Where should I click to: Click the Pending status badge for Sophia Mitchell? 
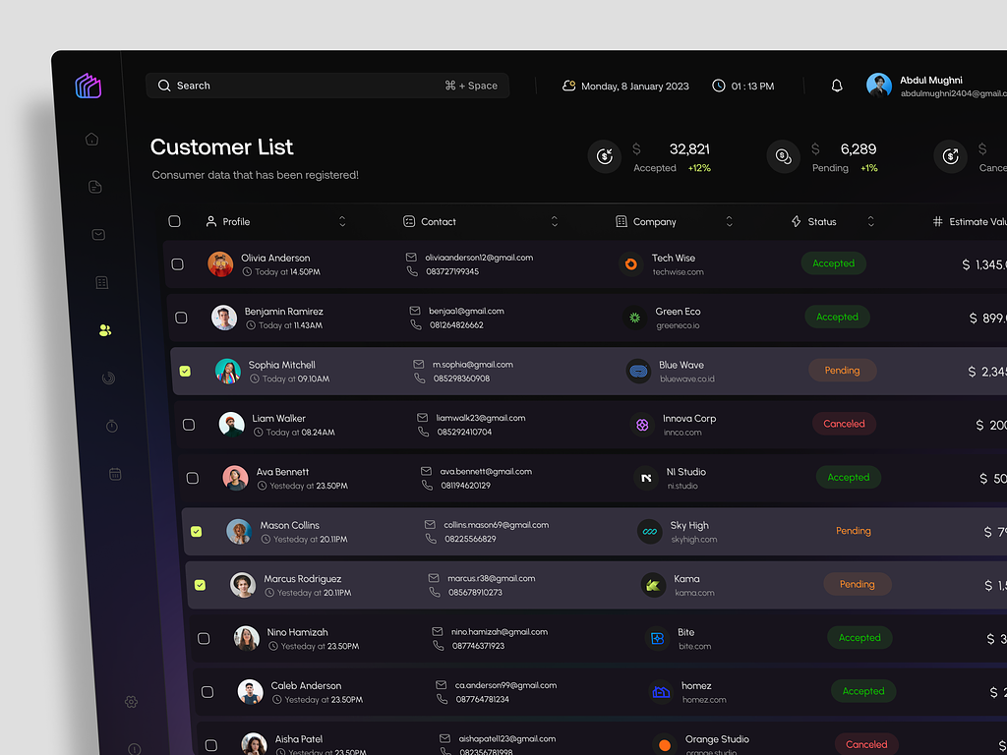pos(842,371)
